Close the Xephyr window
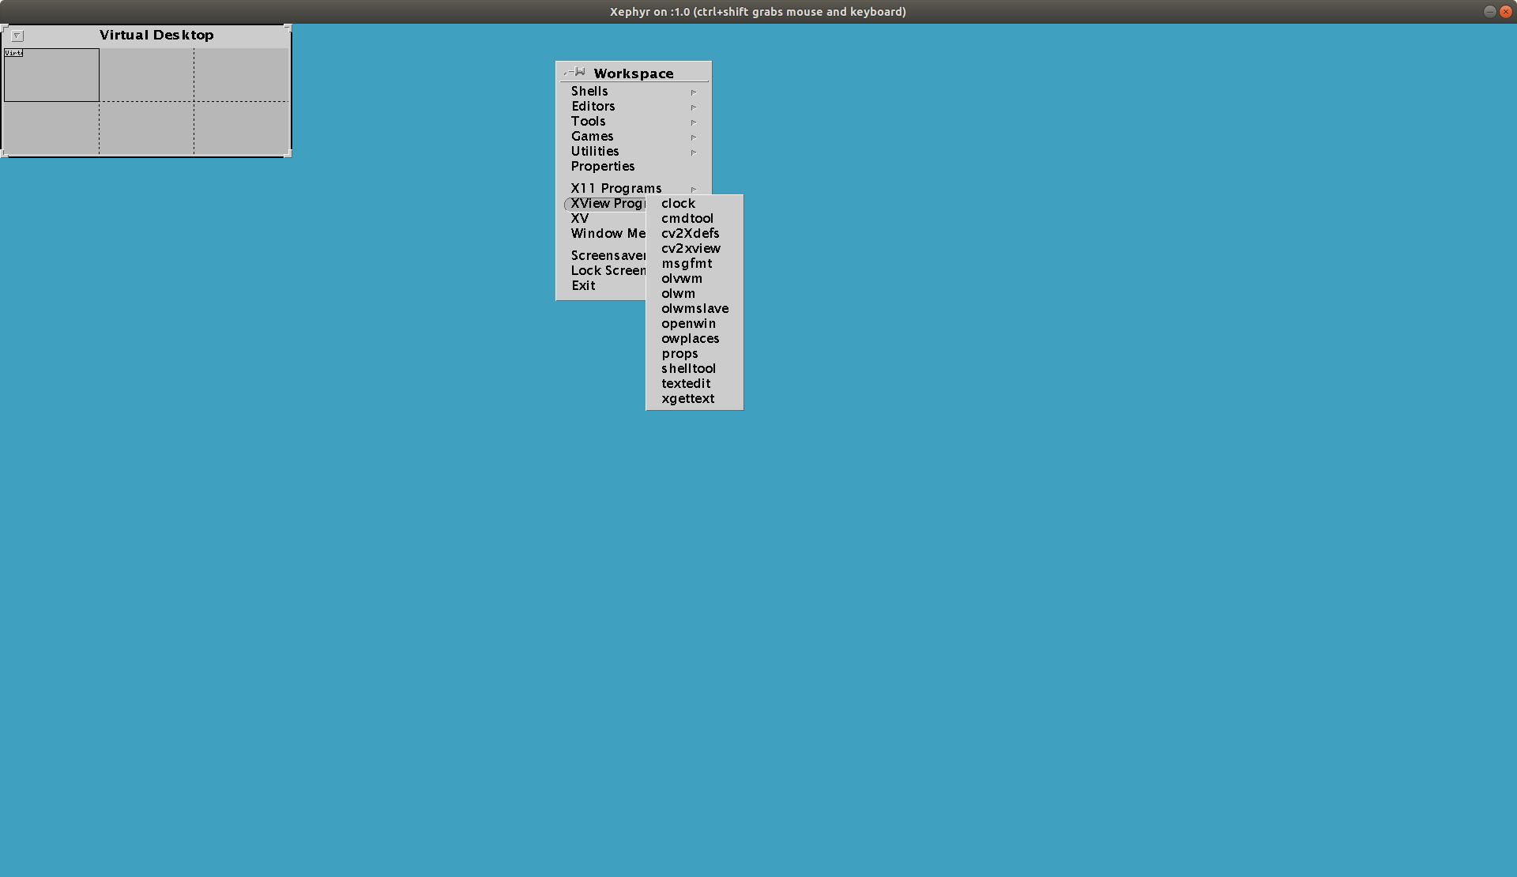Screen dimensions: 1517x877 pos(1506,12)
